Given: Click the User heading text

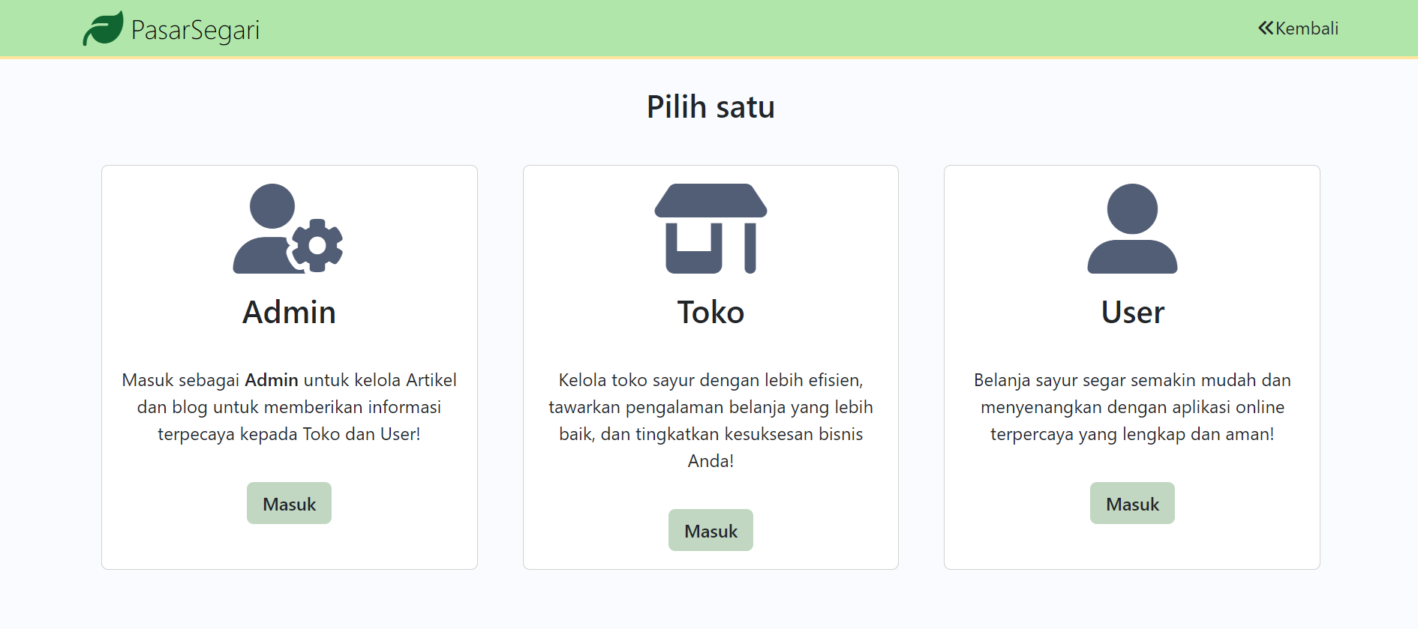Looking at the screenshot, I should pos(1132,312).
